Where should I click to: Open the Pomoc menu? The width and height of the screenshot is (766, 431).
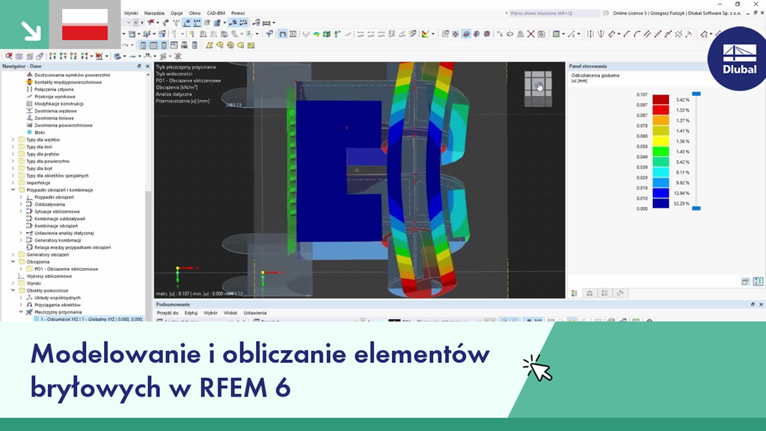(238, 13)
